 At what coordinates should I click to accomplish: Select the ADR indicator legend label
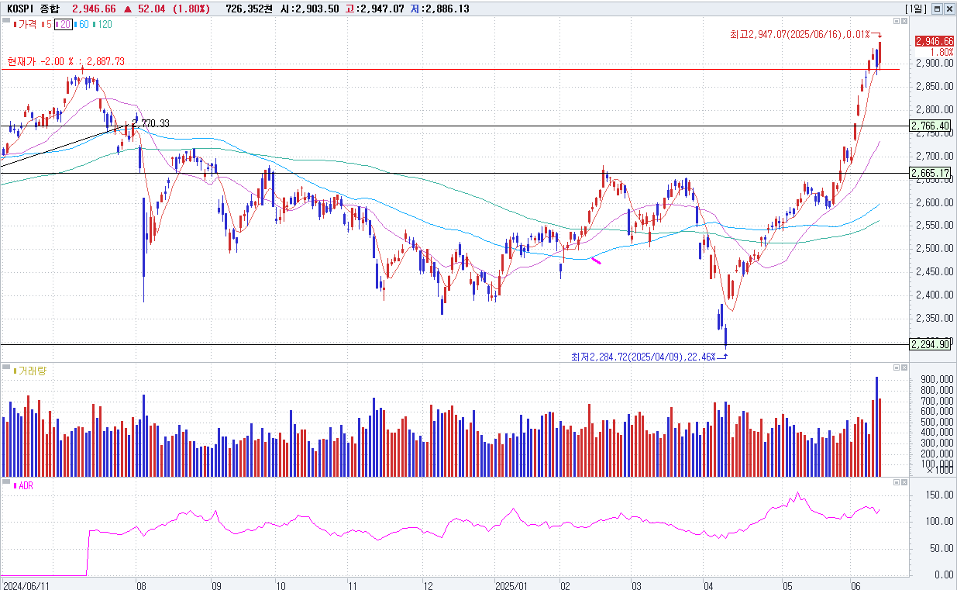tap(23, 485)
